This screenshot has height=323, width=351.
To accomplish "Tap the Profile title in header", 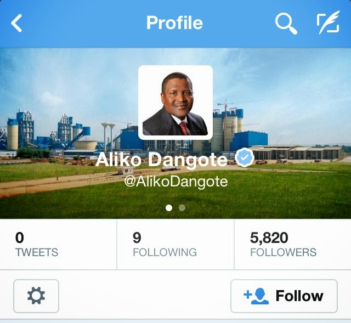I will click(174, 22).
